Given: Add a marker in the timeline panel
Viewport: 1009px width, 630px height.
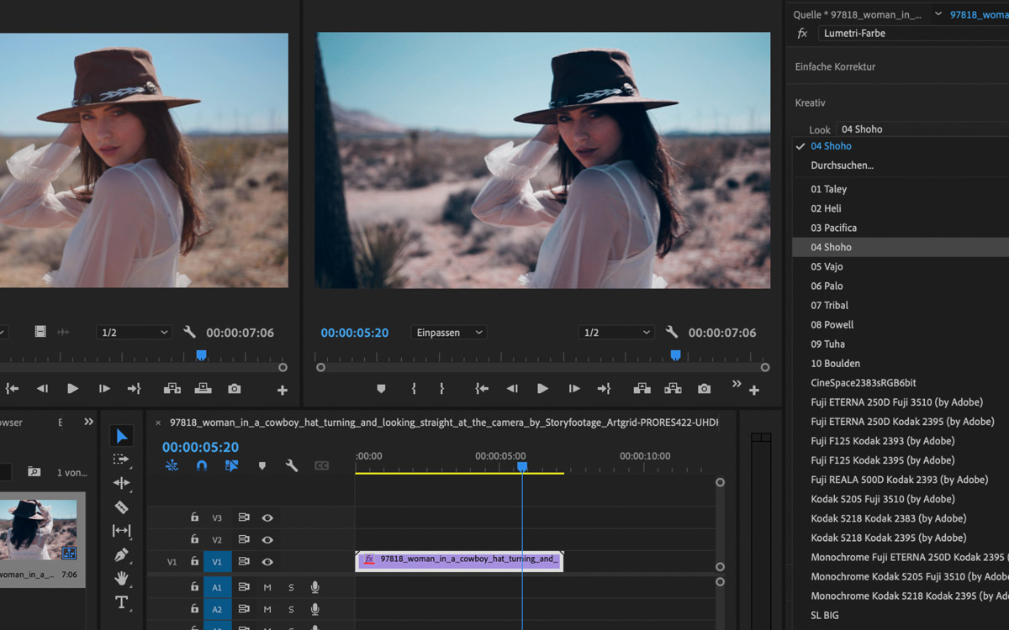Looking at the screenshot, I should tap(261, 465).
